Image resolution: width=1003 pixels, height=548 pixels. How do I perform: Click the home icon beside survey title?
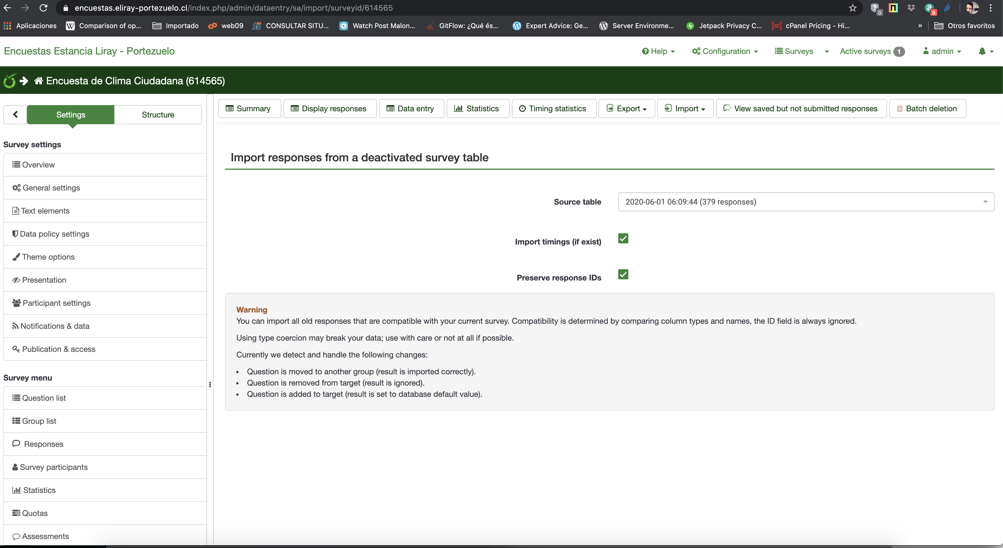[x=38, y=81]
